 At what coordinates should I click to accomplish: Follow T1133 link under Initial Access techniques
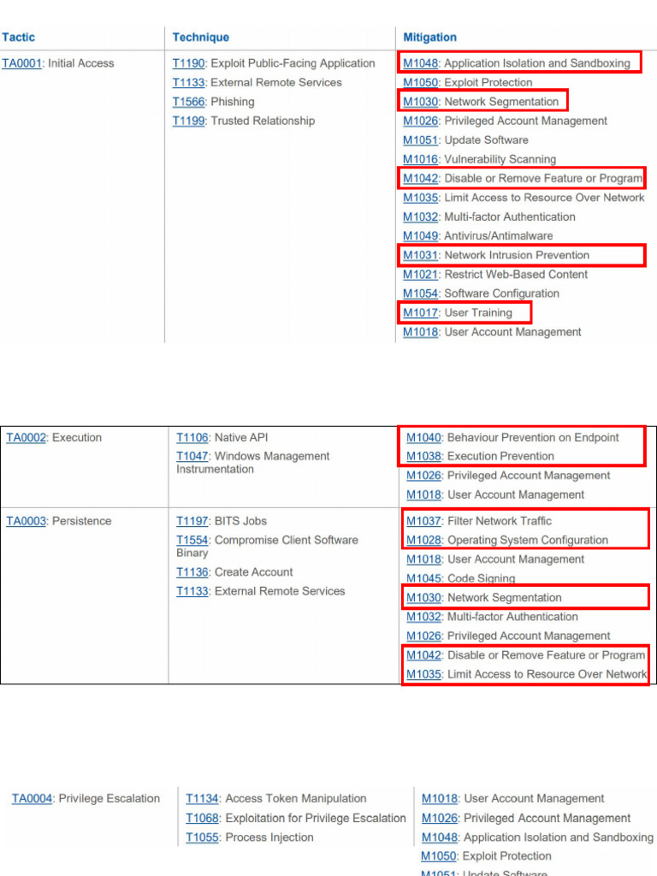189,82
